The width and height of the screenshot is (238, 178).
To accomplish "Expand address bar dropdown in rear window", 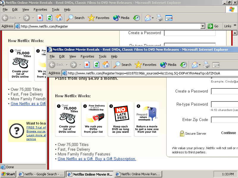I will pyautogui.click(x=203, y=26).
